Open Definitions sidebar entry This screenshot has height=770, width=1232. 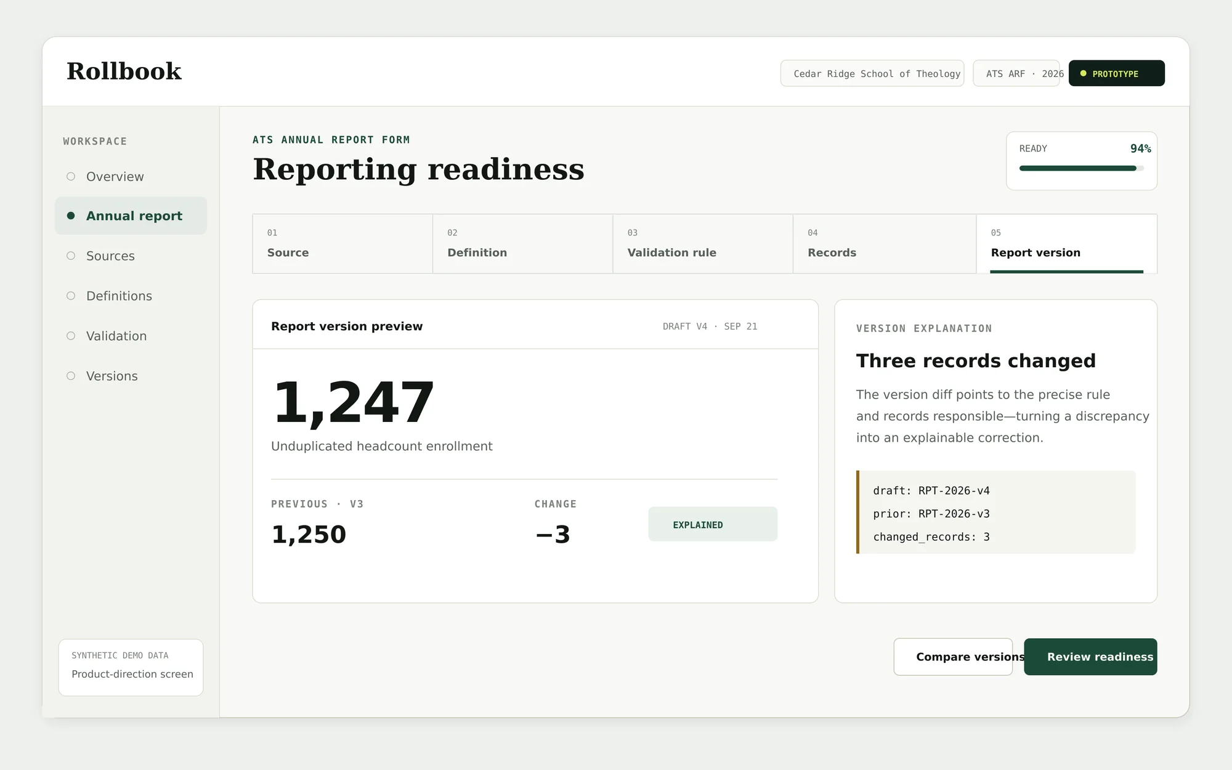[131, 296]
